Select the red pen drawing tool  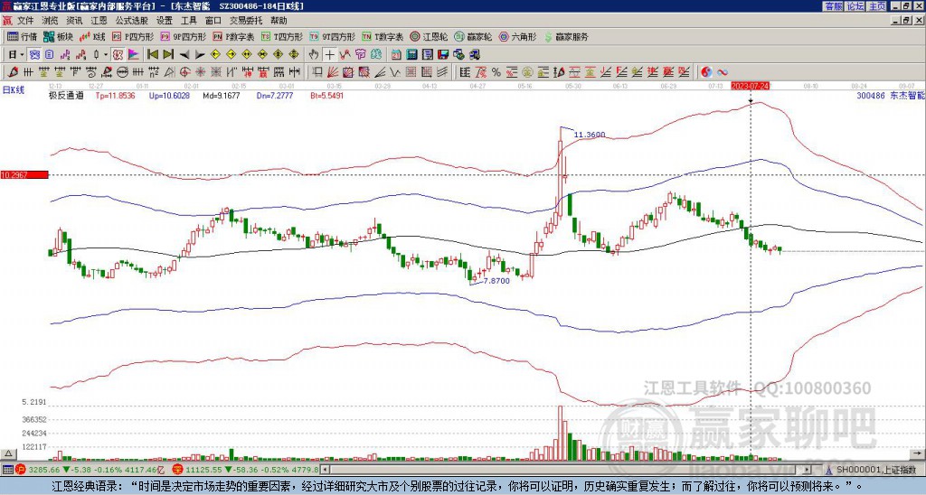pyautogui.click(x=13, y=72)
